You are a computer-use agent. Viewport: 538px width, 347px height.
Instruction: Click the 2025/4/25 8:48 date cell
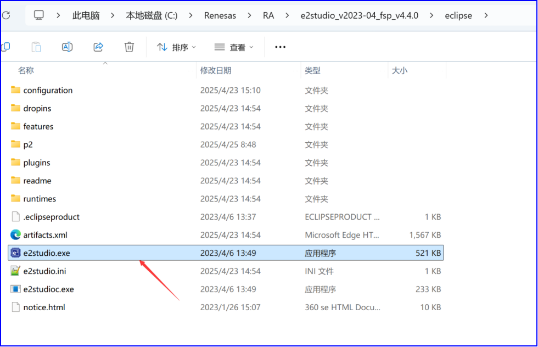point(228,144)
